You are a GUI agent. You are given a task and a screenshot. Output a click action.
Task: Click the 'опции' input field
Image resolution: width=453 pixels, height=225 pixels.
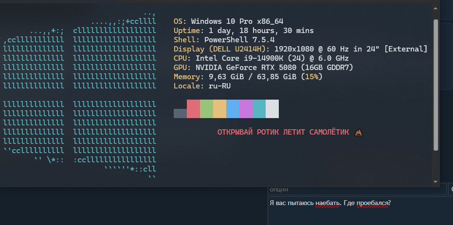click(x=357, y=190)
